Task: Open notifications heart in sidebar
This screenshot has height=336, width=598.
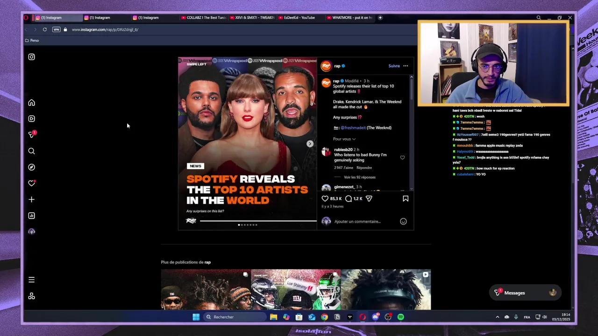Action: [31, 183]
